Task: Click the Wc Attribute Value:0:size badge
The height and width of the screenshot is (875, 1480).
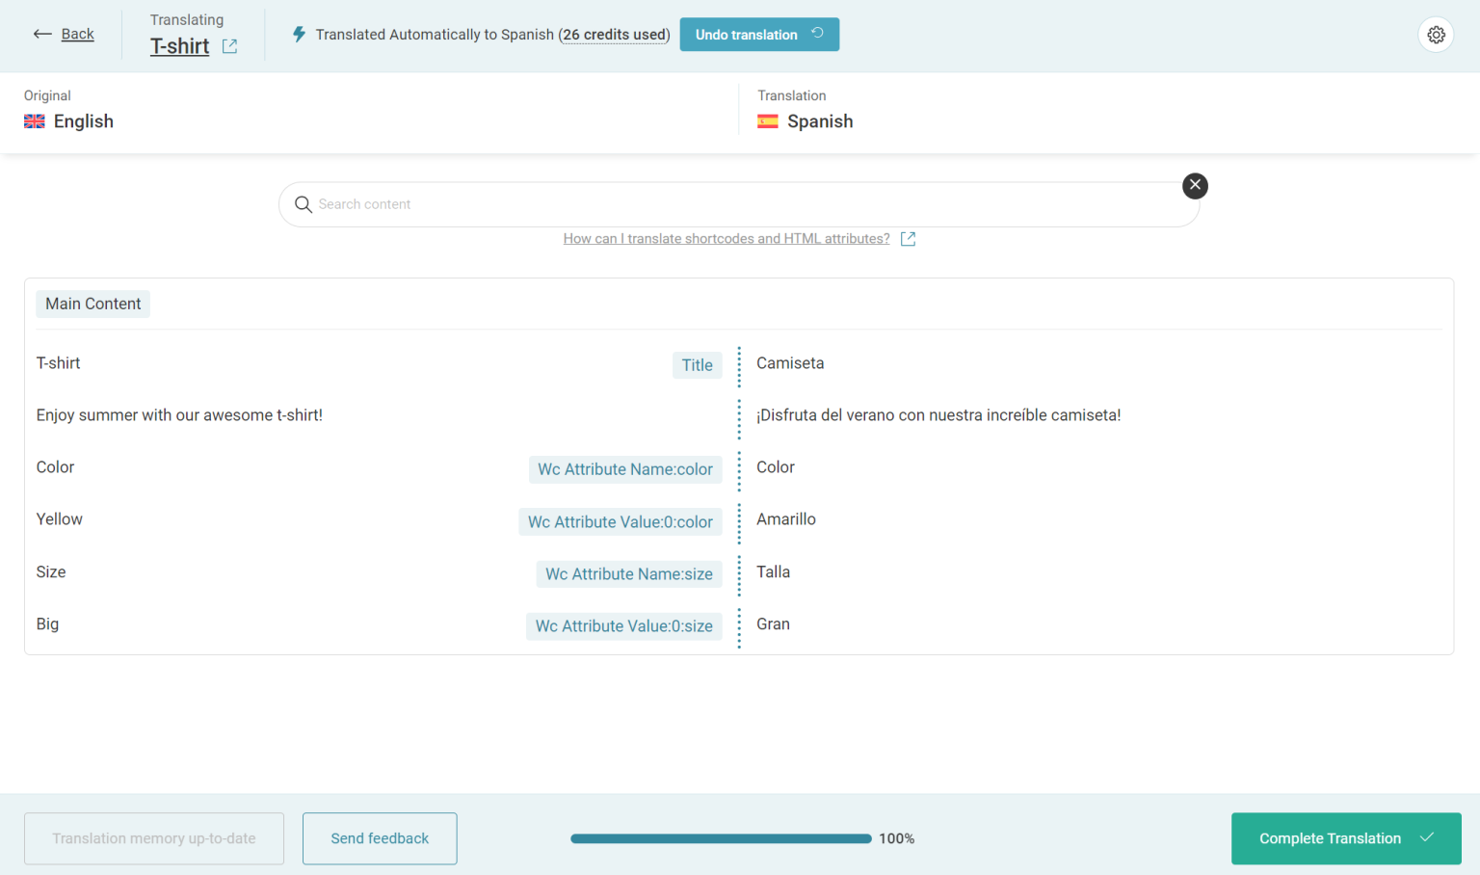Action: [623, 625]
